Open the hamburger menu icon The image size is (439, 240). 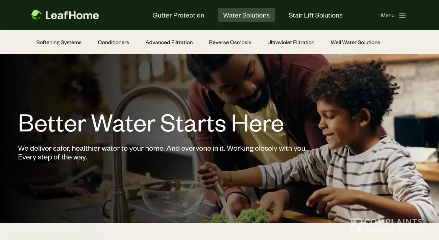402,15
